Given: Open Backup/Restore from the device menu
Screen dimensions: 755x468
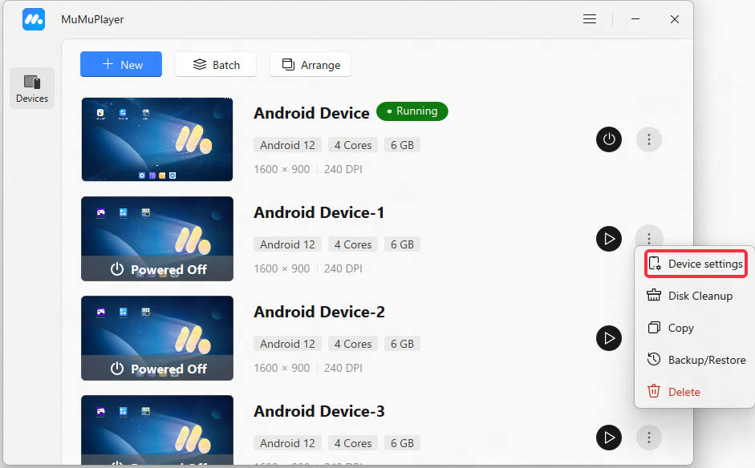Looking at the screenshot, I should (x=696, y=360).
